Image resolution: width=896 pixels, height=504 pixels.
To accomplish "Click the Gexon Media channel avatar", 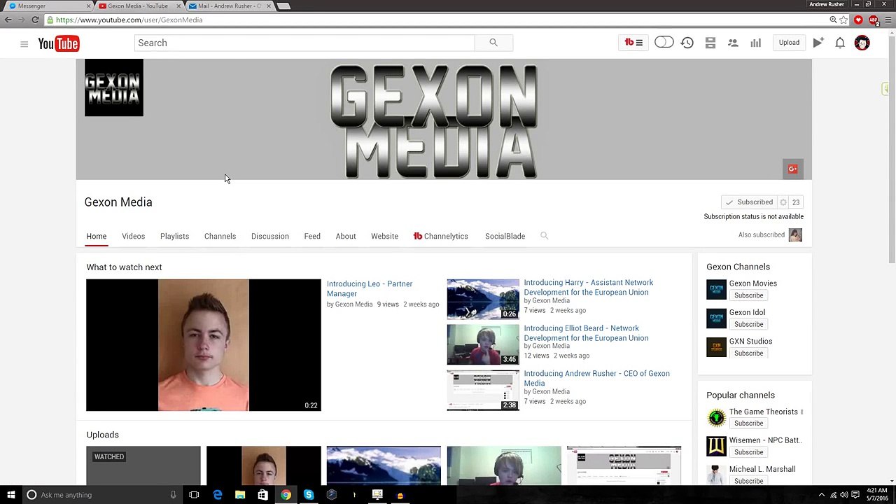I will tap(114, 87).
